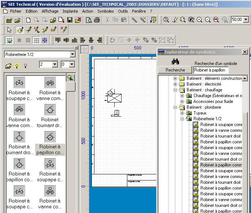Screen dimensions: 251x213
Task: Click the explorer tree scroll up arrow
Action: tap(245, 78)
